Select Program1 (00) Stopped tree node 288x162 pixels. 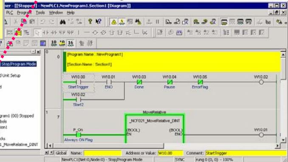pyautogui.click(x=17, y=116)
